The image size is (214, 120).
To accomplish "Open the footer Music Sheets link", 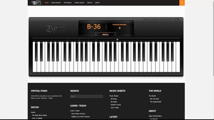I will [114, 96].
